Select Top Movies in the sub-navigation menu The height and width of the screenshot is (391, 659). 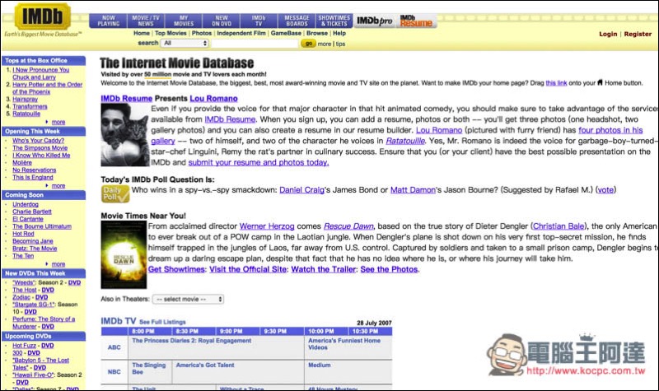coord(171,33)
